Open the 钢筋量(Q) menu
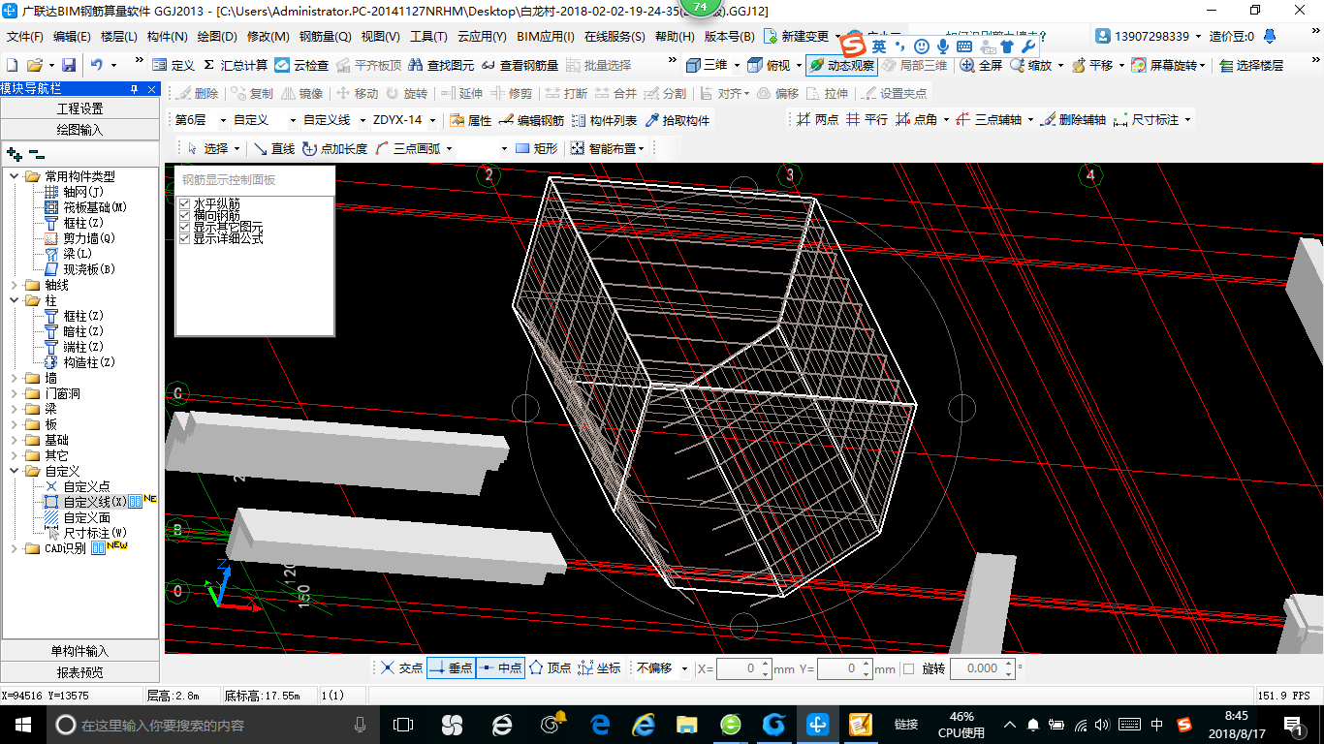The width and height of the screenshot is (1324, 744). tap(325, 37)
